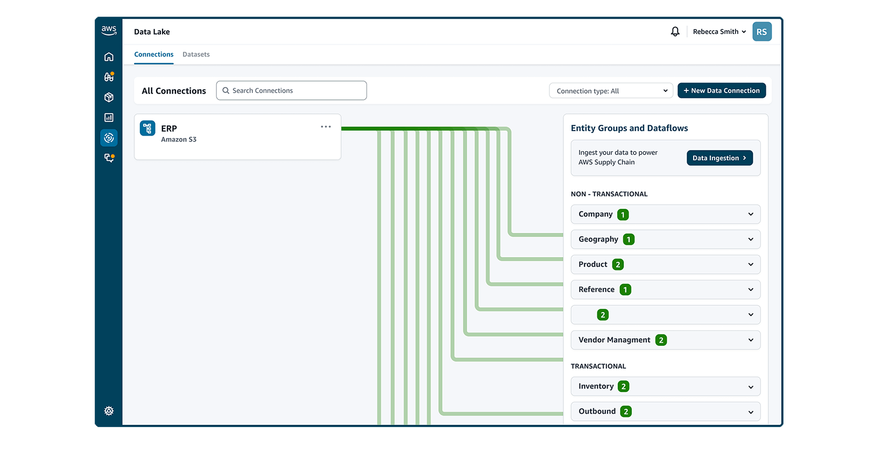The height and width of the screenshot is (454, 875).
Task: Click the Search Connections input field
Action: 292,90
